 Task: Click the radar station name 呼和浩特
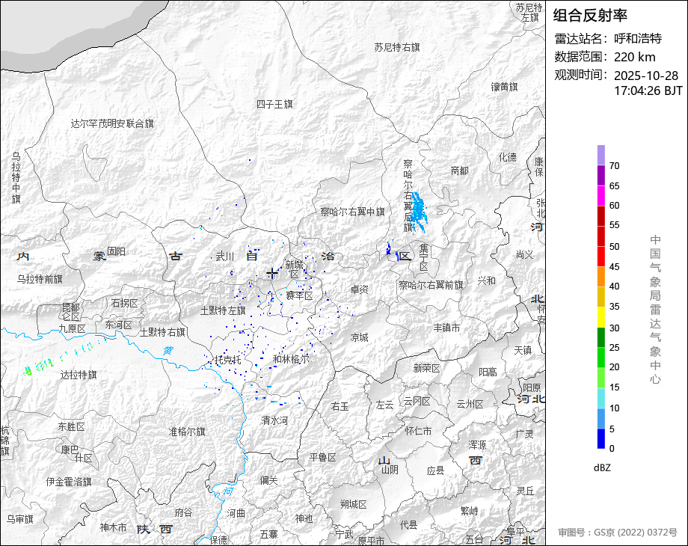pos(638,39)
